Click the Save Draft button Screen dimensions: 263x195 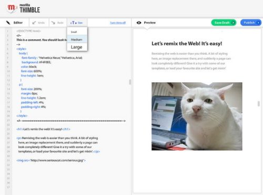coord(224,23)
